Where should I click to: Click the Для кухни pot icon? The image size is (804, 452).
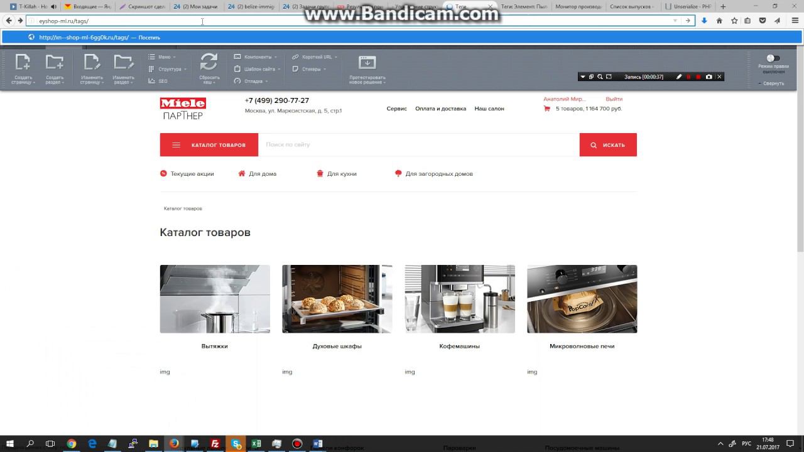[320, 173]
